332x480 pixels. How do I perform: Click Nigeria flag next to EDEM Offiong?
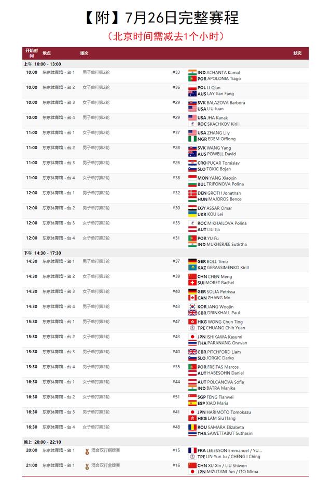pos(192,139)
